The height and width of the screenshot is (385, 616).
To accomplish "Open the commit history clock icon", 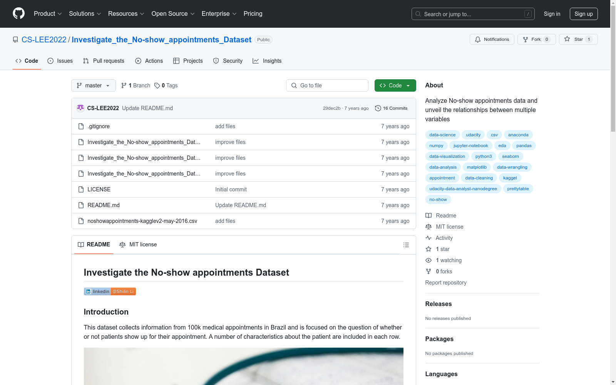I will [x=378, y=108].
